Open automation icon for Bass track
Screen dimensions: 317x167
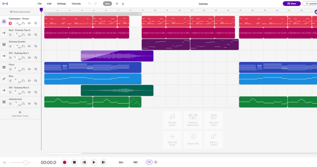pyautogui.click(x=36, y=81)
